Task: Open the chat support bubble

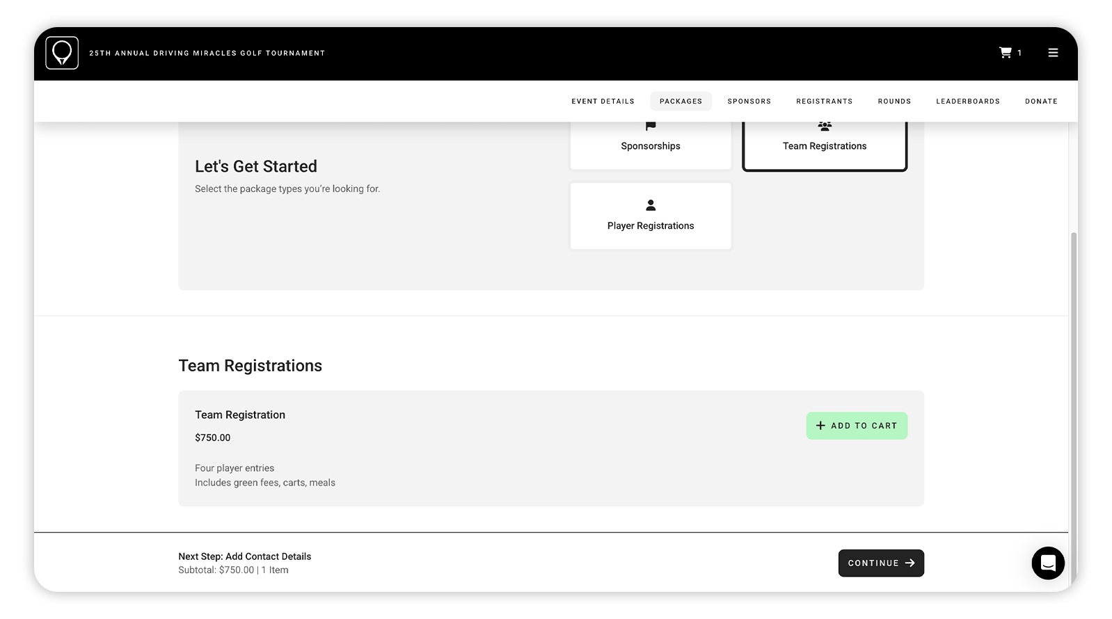Action: pos(1048,563)
